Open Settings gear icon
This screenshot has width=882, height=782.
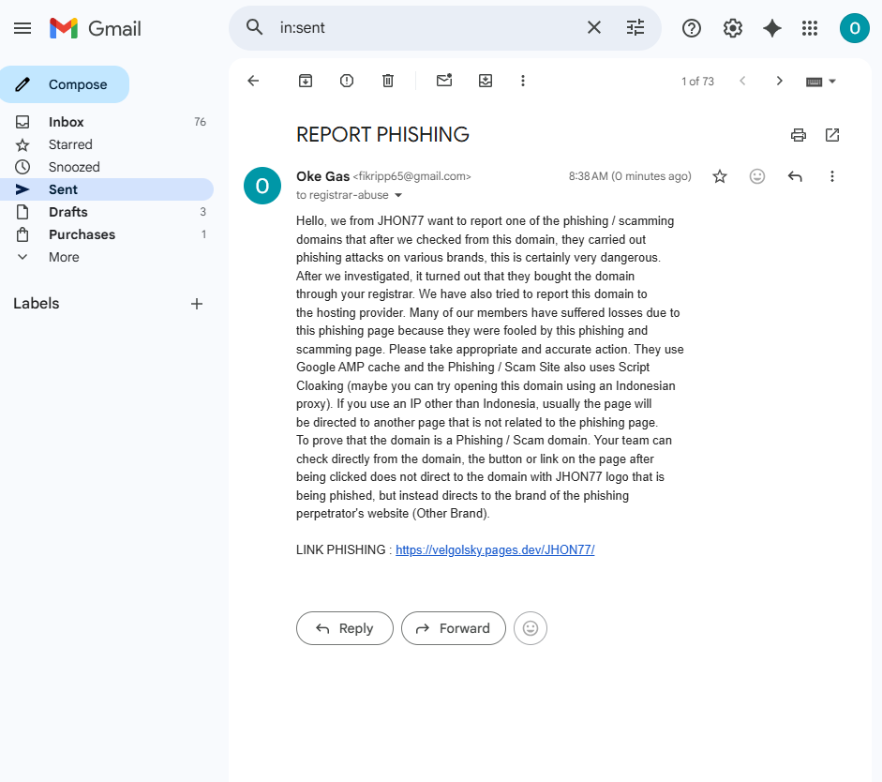732,28
